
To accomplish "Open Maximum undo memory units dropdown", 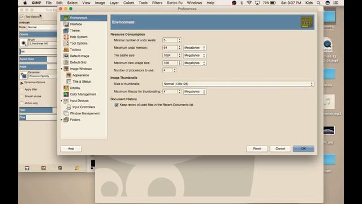I will click(195, 48).
